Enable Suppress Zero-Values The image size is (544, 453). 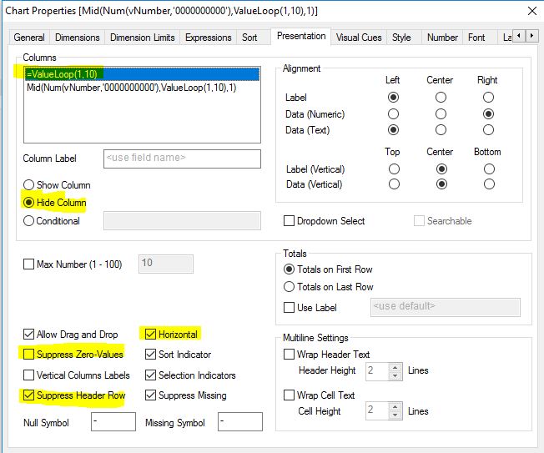tap(28, 355)
